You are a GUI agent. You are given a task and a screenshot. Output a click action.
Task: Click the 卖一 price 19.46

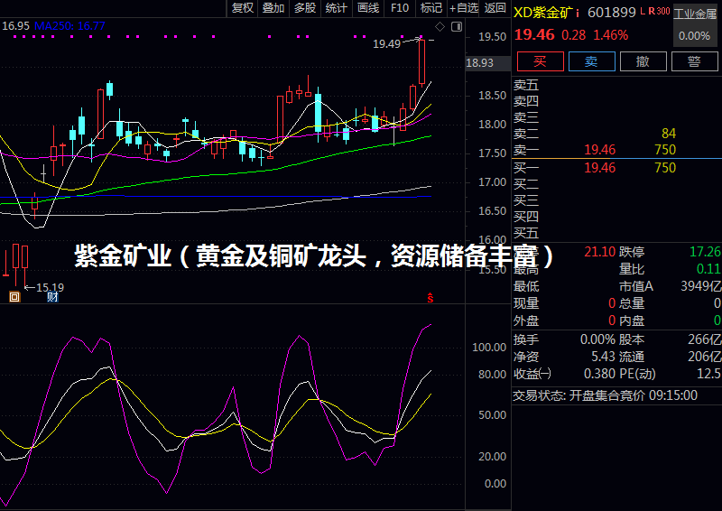599,150
